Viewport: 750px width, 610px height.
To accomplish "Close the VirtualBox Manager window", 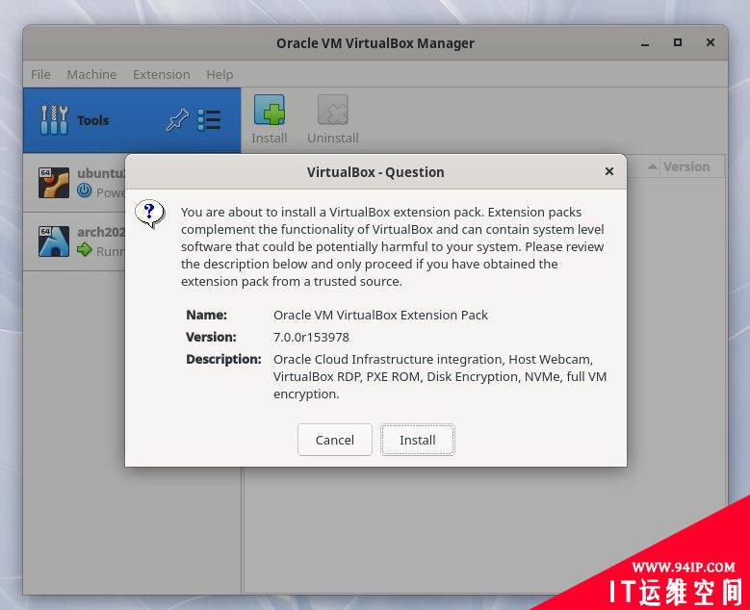I will coord(711,42).
